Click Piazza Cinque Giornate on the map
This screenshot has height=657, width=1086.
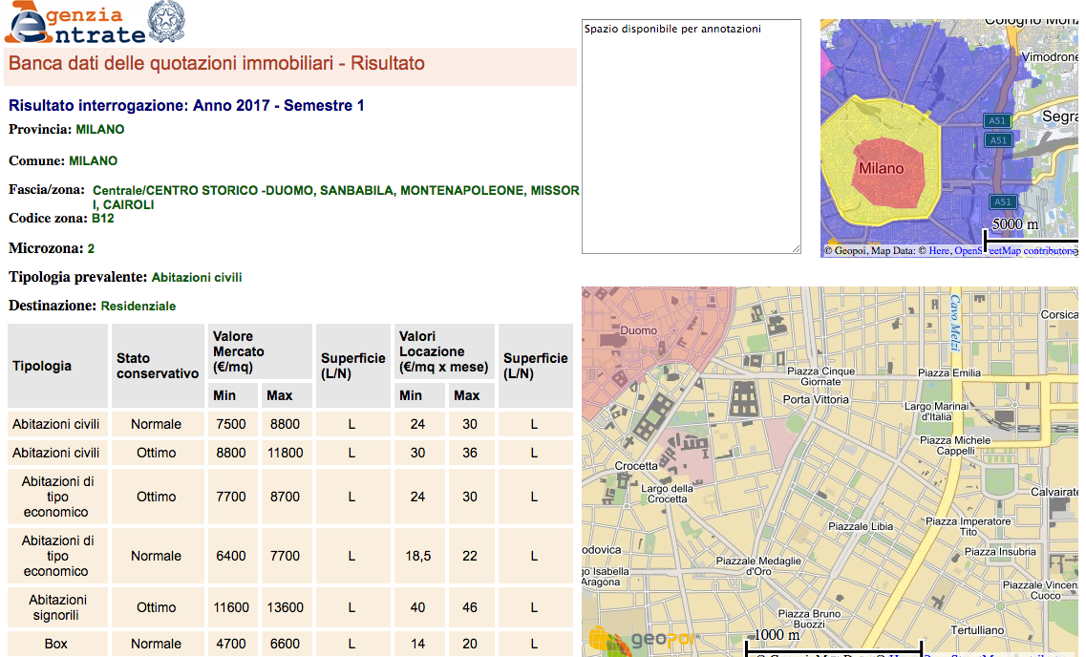click(x=821, y=376)
